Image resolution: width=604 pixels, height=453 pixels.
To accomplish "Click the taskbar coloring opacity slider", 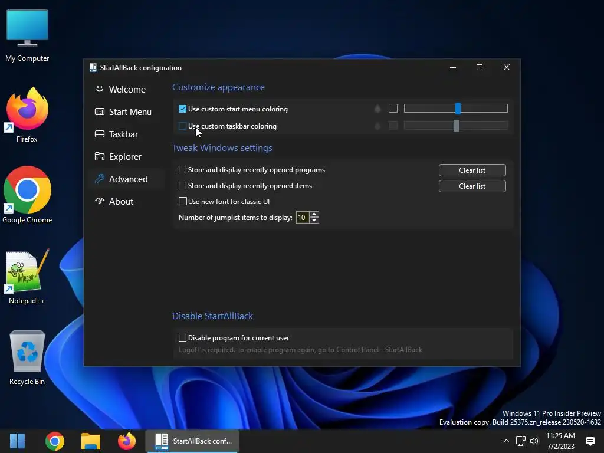I will tap(456, 126).
